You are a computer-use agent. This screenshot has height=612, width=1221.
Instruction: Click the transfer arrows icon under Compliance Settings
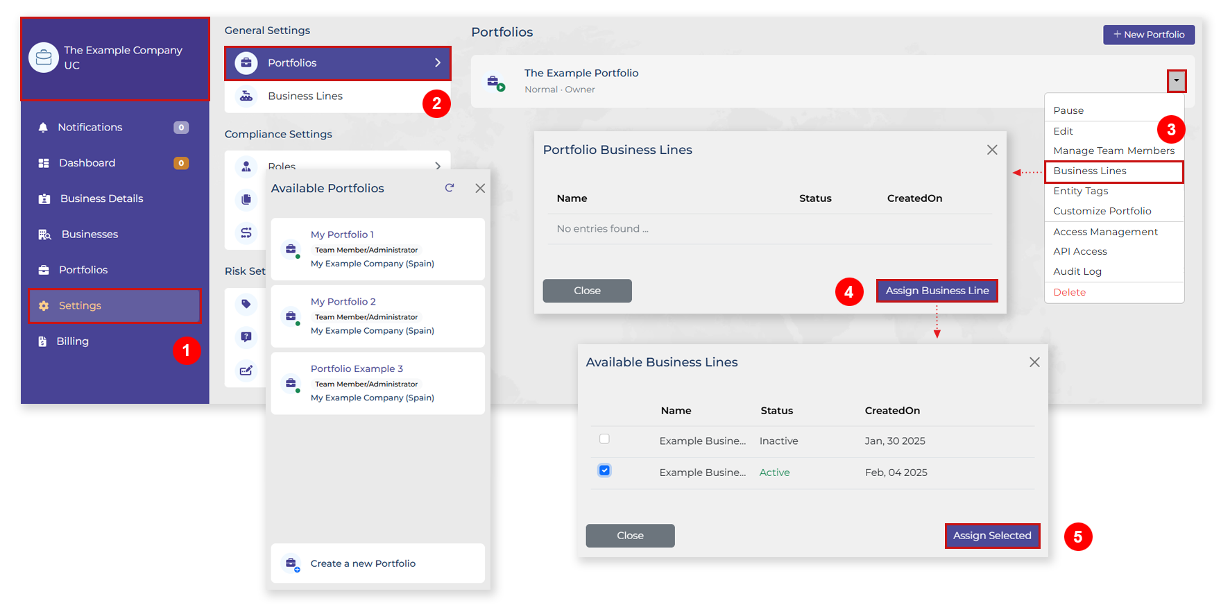tap(246, 233)
